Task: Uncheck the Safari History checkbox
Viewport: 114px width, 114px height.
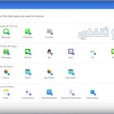Action: pos(95,94)
